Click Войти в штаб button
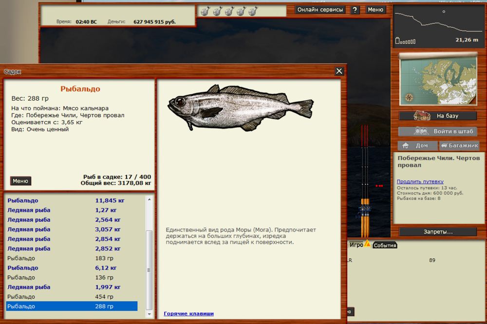 click(437, 131)
